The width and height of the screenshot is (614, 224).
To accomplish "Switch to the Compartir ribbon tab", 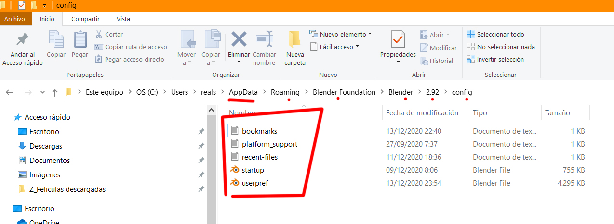I will [85, 19].
